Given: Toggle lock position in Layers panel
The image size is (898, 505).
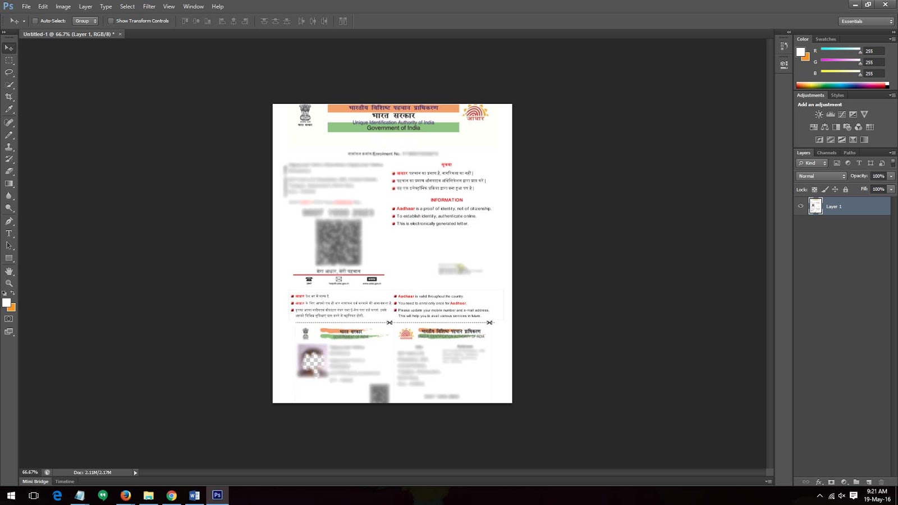Looking at the screenshot, I should click(x=835, y=190).
